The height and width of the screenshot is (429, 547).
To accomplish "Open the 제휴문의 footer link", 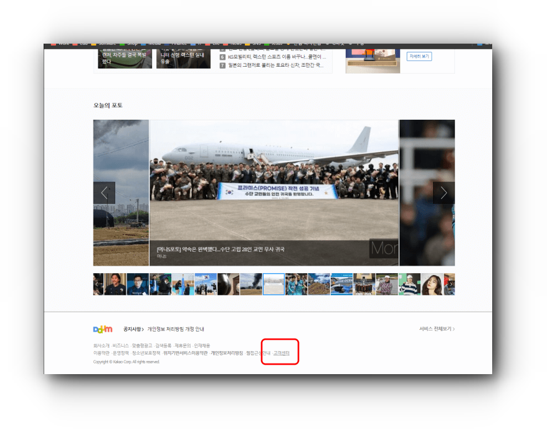I will (x=183, y=345).
